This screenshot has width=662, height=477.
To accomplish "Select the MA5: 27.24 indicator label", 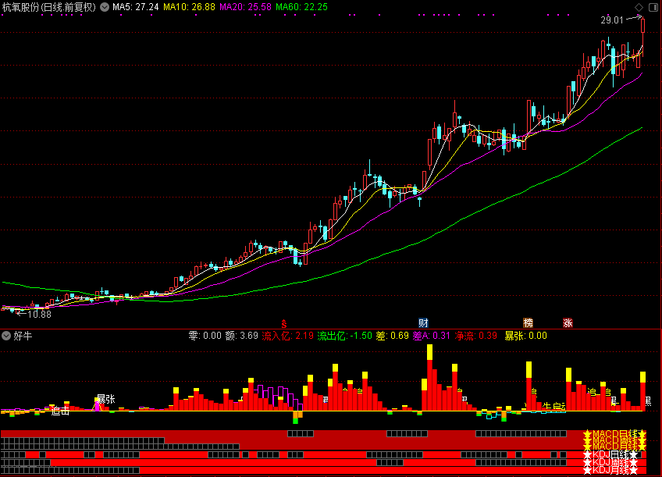I will click(x=136, y=7).
